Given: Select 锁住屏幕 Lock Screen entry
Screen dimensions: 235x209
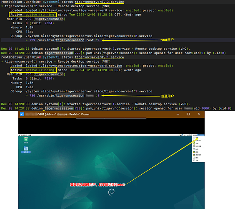Looking at the screenshot, I should (198, 146).
